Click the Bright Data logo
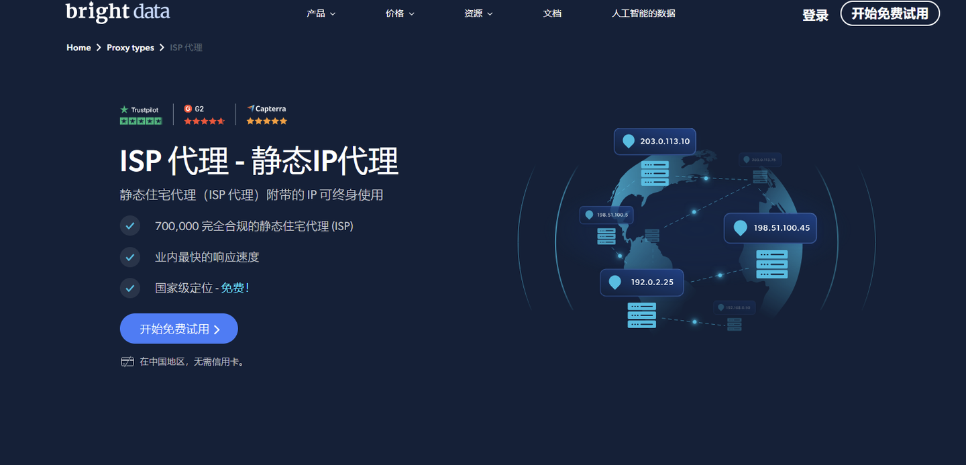 click(118, 12)
